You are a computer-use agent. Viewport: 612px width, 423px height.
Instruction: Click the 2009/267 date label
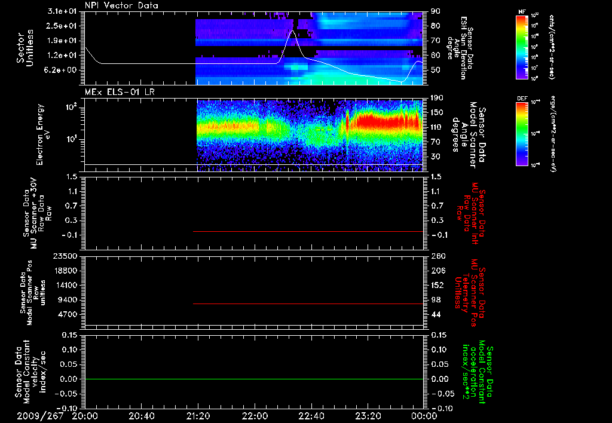[x=40, y=416]
